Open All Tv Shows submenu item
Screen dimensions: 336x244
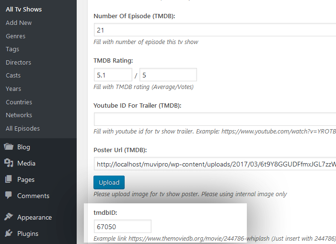coord(23,9)
